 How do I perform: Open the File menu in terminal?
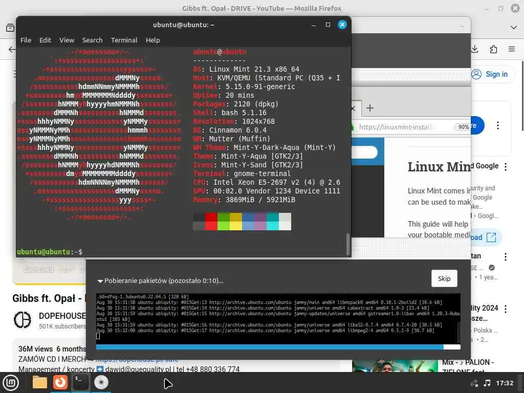tap(26, 40)
